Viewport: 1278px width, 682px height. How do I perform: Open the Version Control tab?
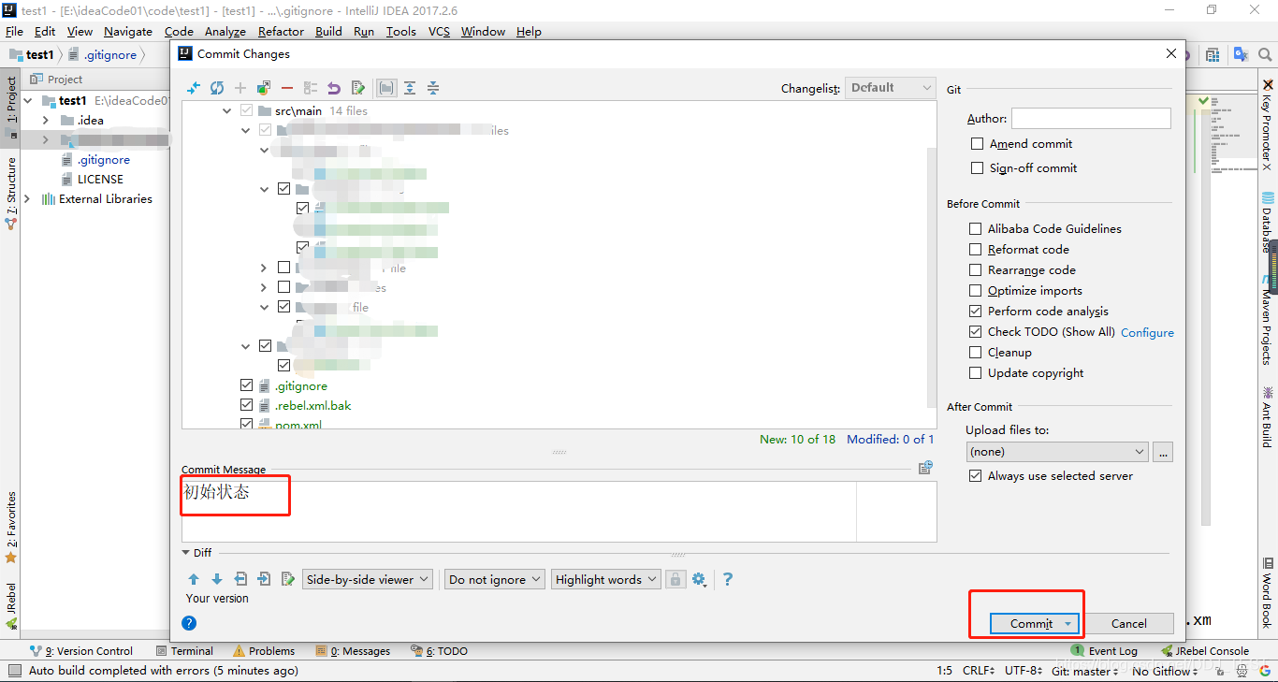(x=81, y=651)
